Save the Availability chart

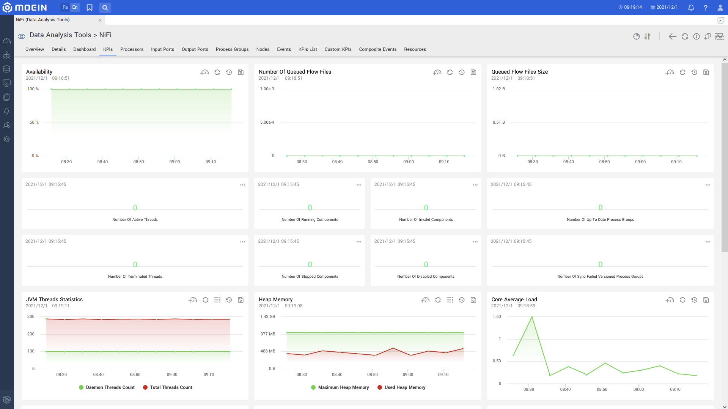coord(241,72)
